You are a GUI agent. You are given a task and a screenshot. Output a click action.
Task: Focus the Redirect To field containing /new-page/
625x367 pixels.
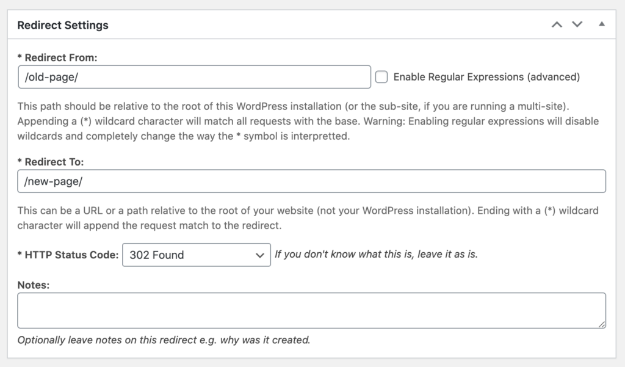point(312,181)
